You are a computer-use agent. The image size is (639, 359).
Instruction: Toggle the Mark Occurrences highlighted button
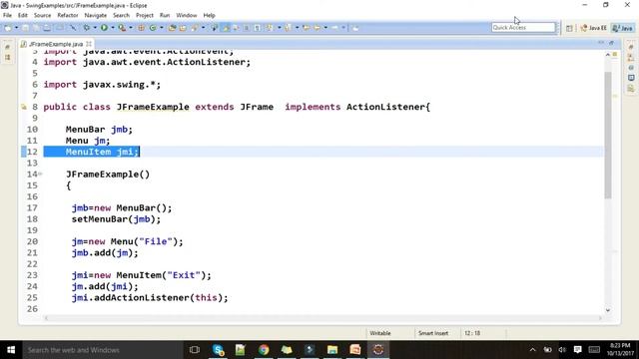(x=226, y=28)
